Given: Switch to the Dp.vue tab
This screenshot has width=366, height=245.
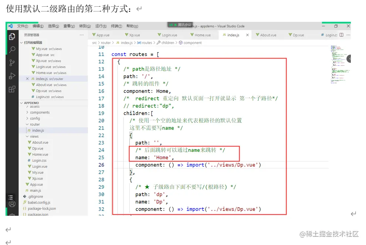Looking at the screenshot, I should tap(298, 35).
